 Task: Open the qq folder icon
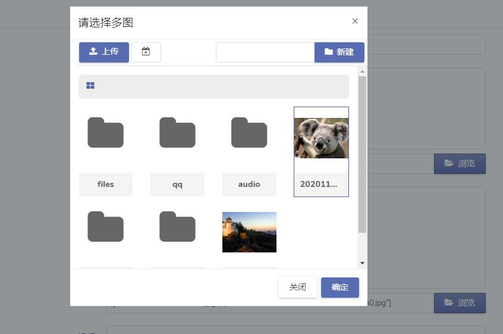click(x=177, y=133)
